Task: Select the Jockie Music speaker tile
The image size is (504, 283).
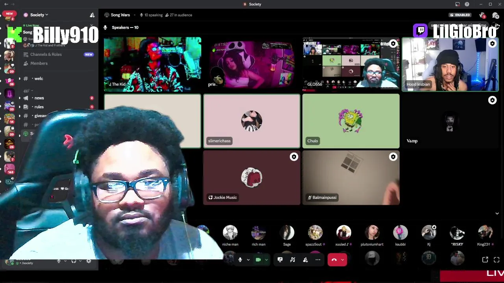Action: coord(252,178)
